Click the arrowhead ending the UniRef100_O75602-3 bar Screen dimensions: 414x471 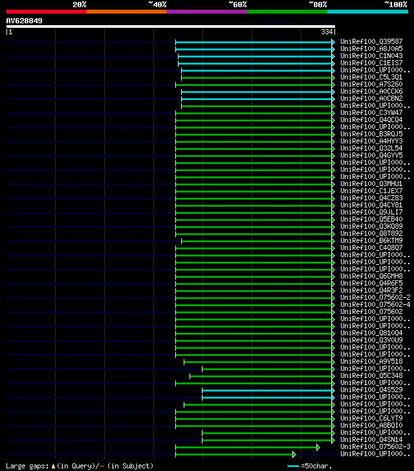pyautogui.click(x=318, y=448)
